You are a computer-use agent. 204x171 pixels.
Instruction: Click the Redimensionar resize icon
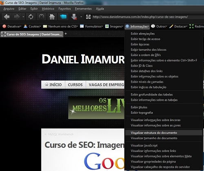191,26
